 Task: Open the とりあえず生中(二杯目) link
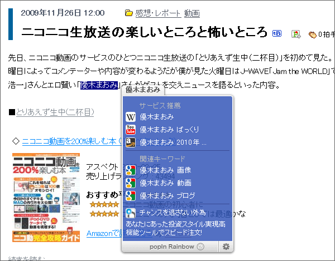(55, 112)
